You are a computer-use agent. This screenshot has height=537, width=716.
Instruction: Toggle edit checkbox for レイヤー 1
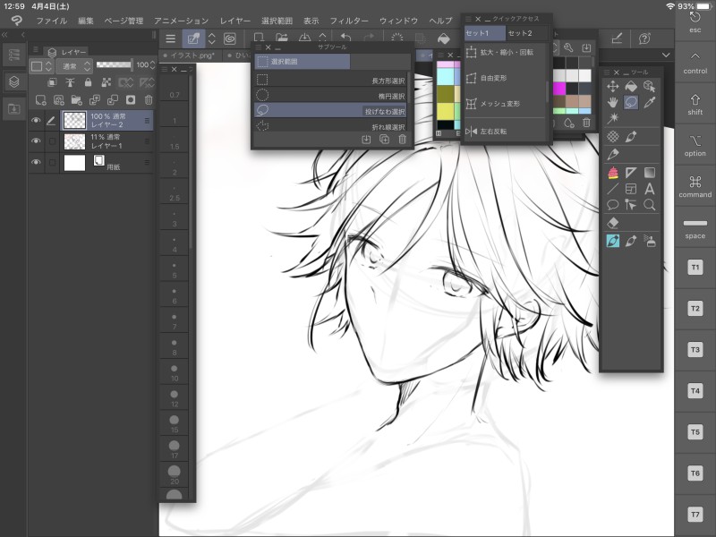coord(52,141)
